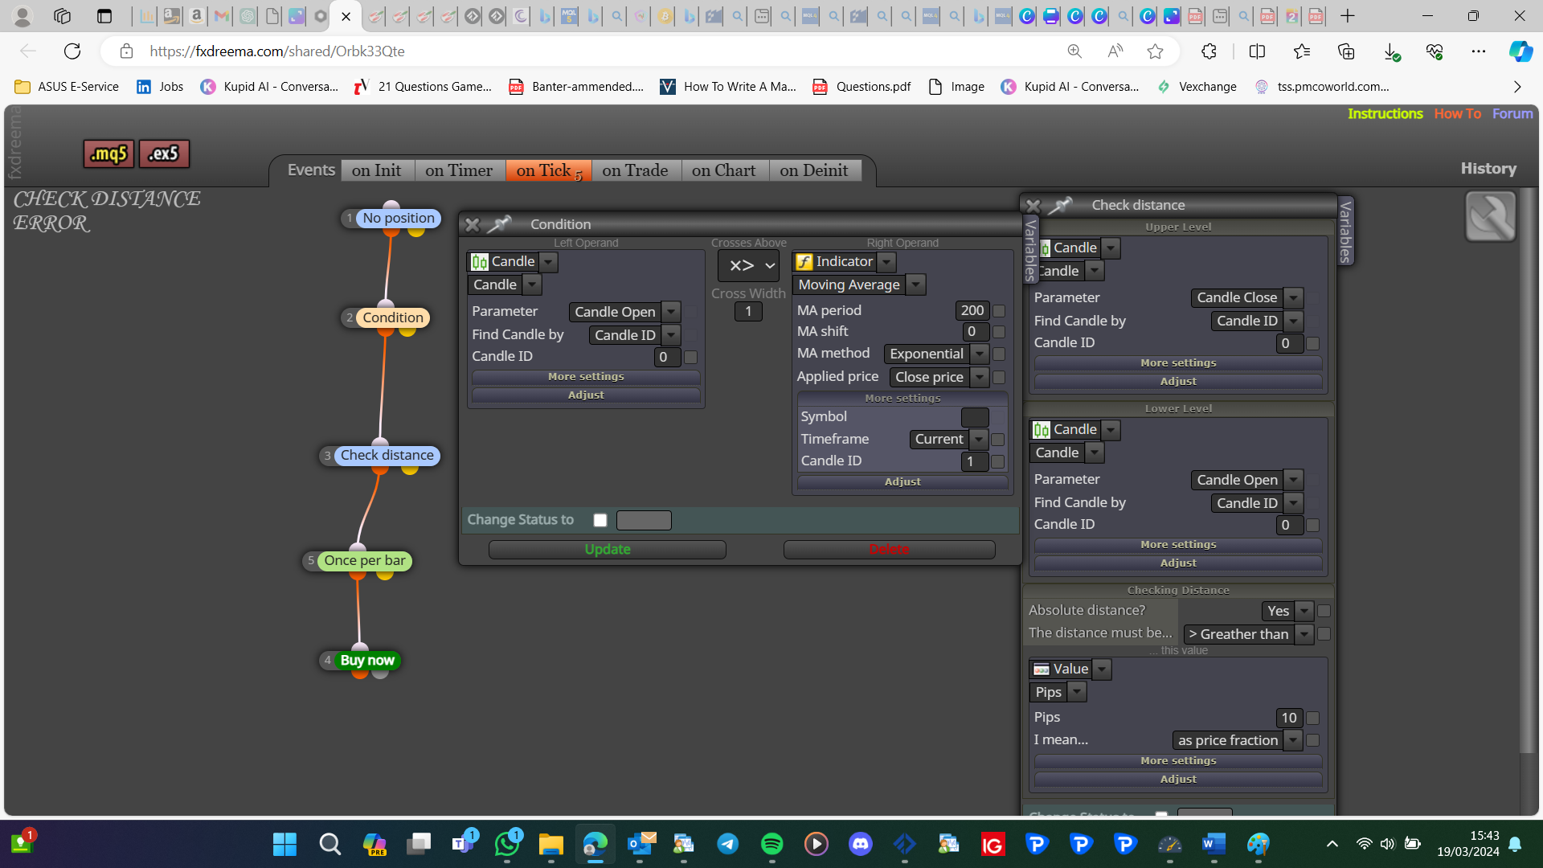Switch to the on Chart event tab
Screen dimensions: 1543x868
(723, 170)
